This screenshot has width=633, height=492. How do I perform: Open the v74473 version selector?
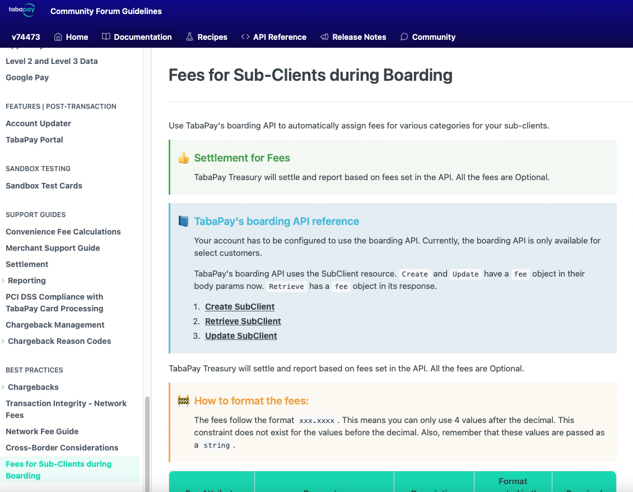pos(26,37)
